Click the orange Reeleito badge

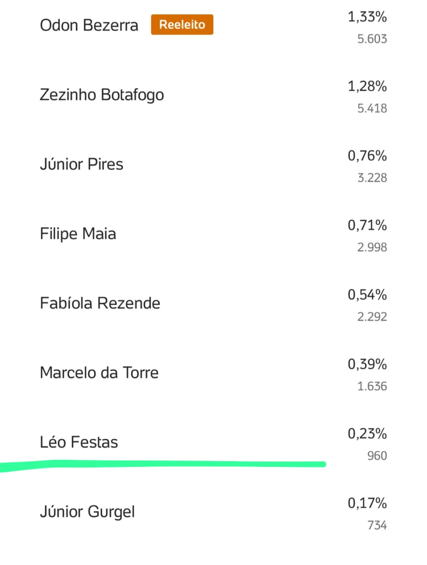pos(182,25)
